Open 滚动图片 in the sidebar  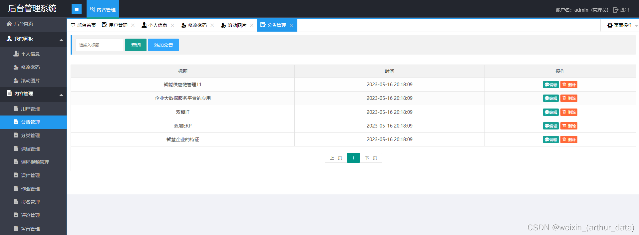(x=33, y=81)
